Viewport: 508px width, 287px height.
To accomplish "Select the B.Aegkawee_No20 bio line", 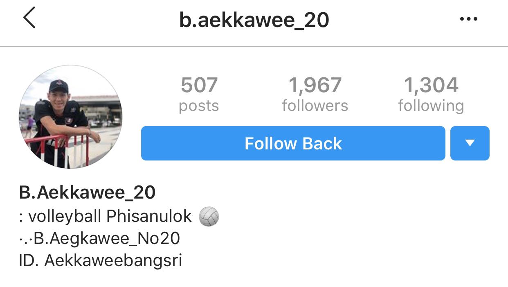I will 99,238.
